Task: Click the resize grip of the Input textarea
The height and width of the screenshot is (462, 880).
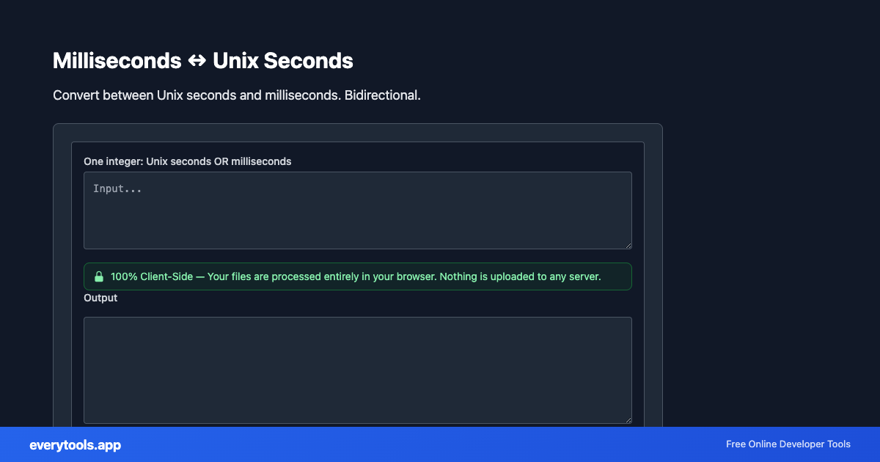Action: tap(628, 245)
